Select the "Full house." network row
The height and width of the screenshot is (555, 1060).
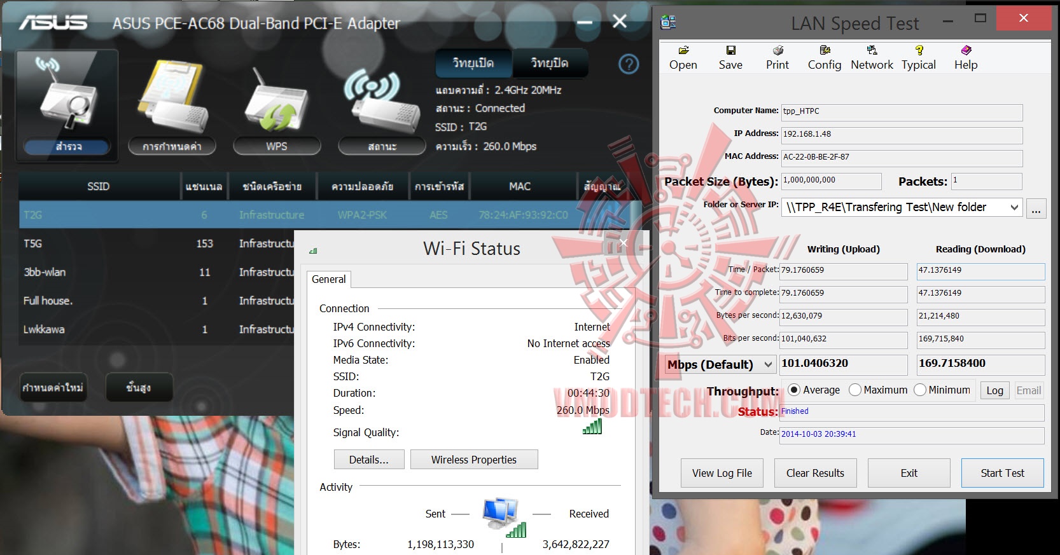[157, 301]
